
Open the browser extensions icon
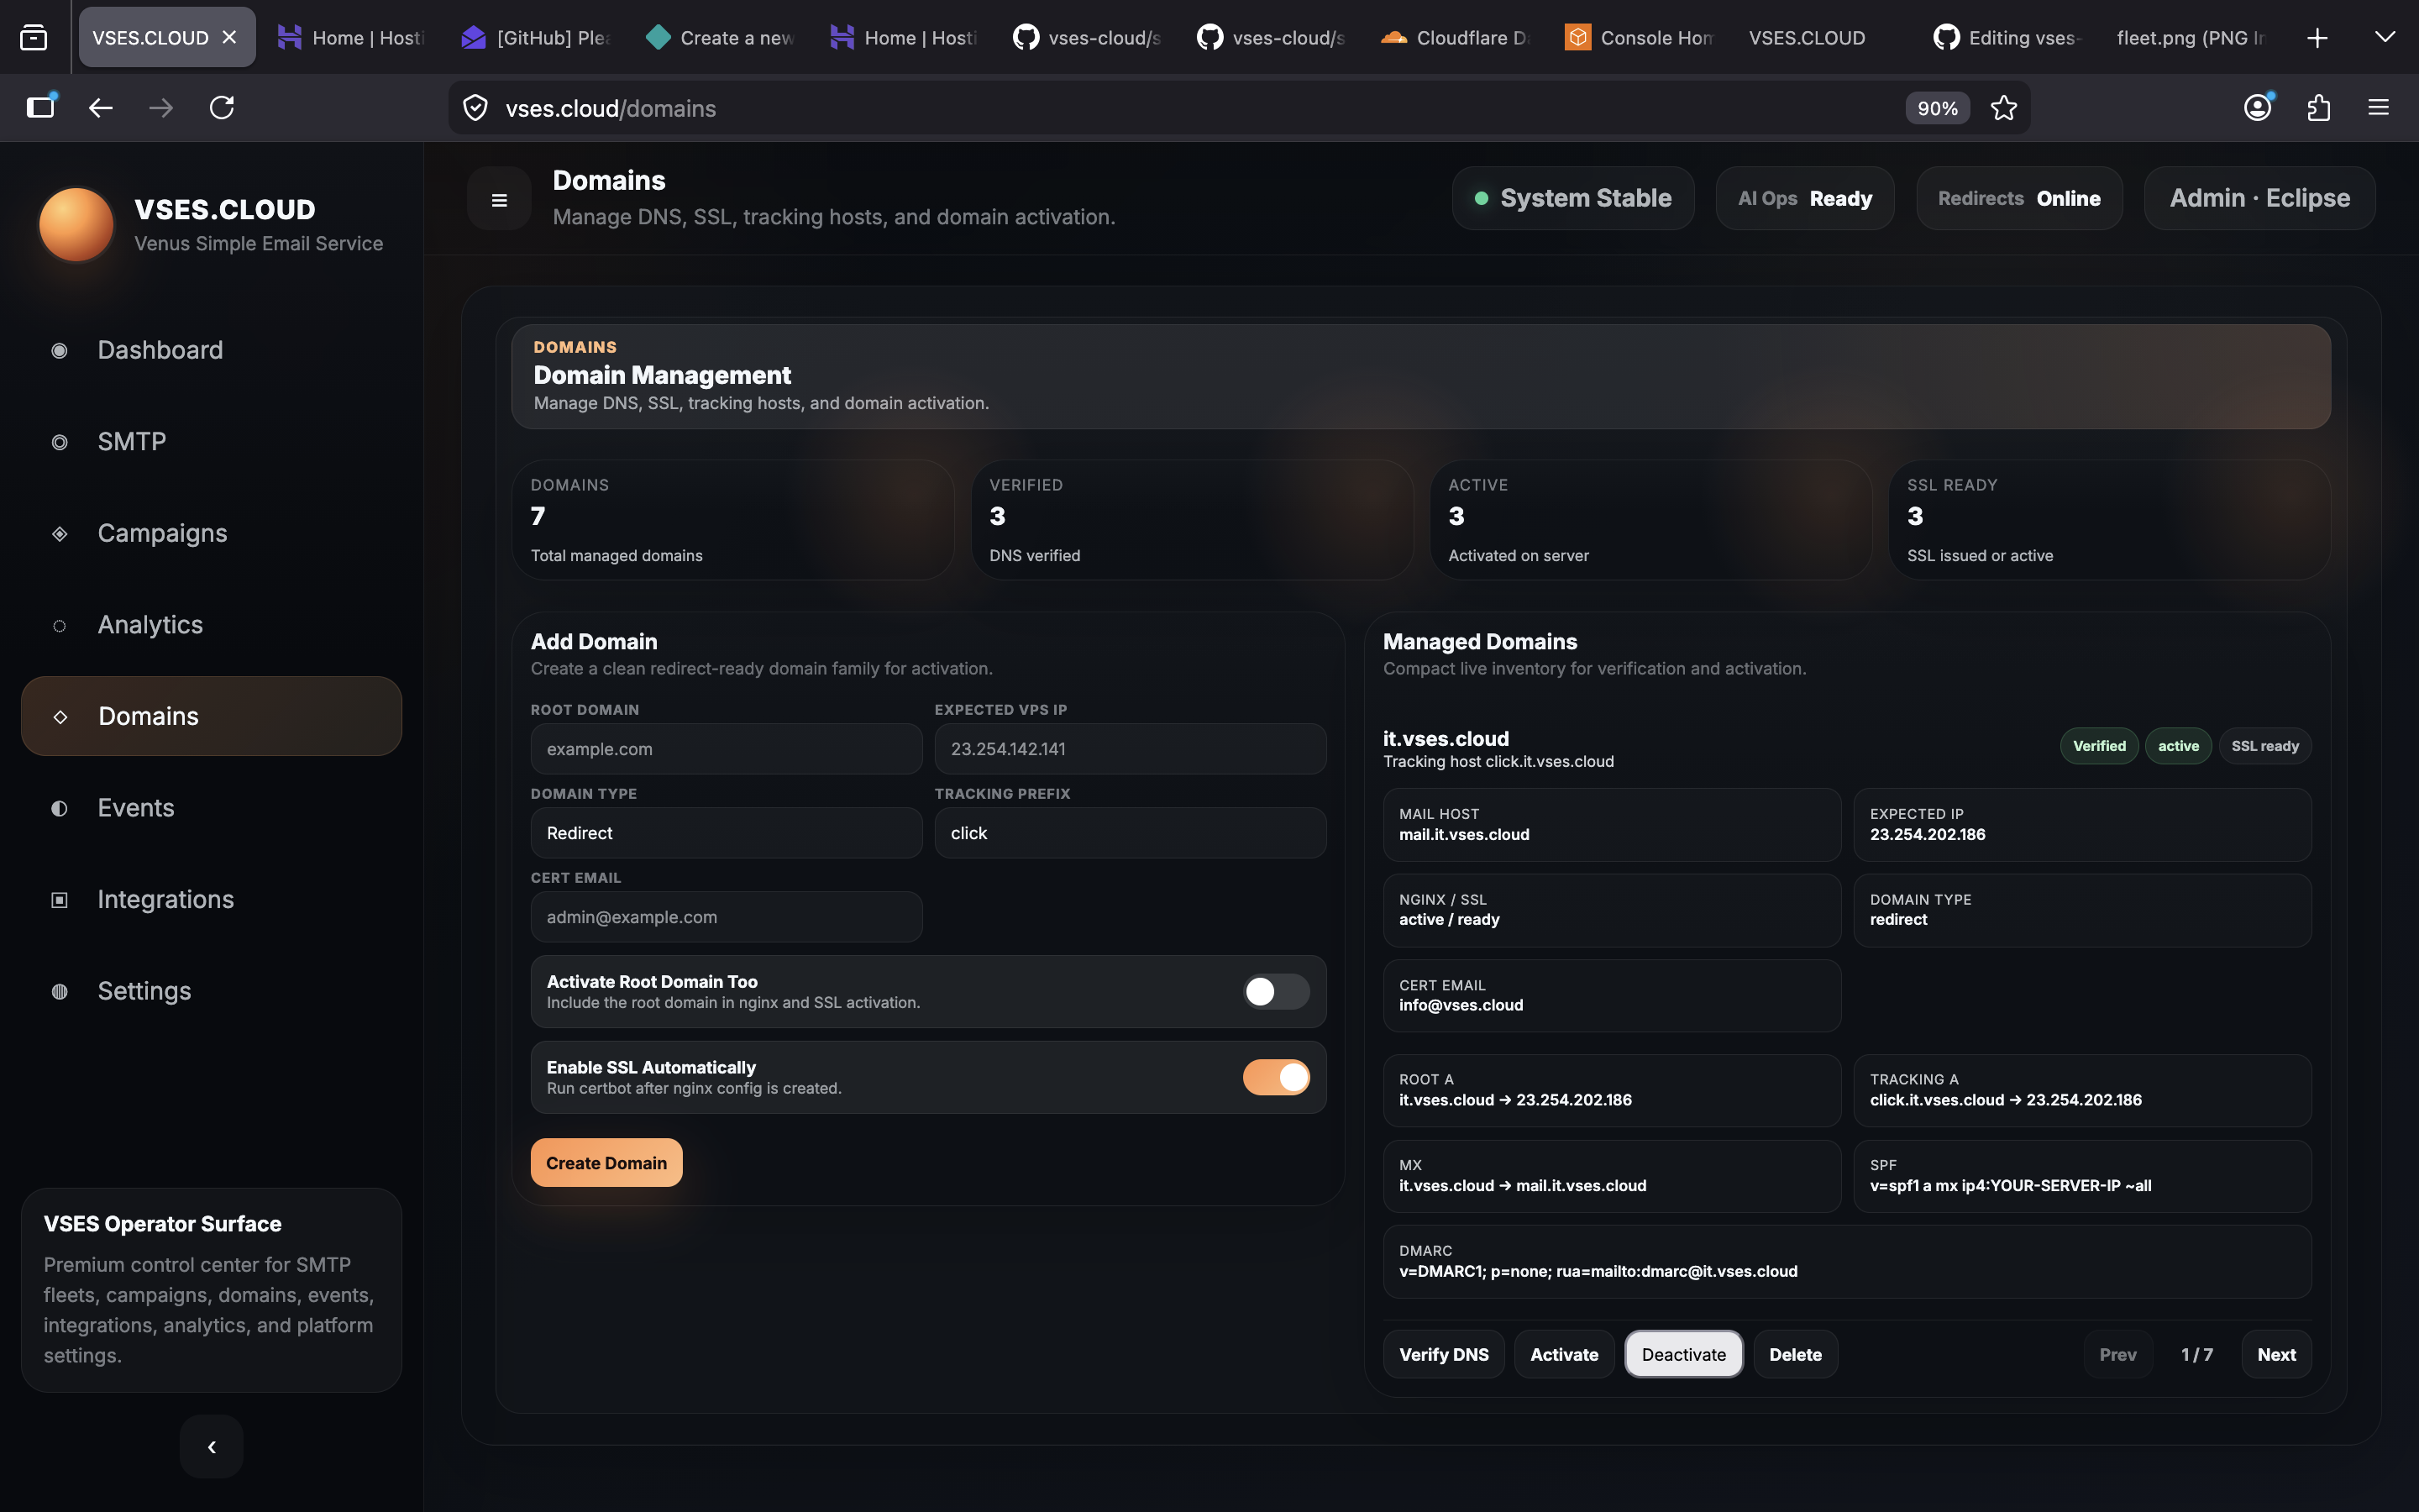(x=2319, y=107)
